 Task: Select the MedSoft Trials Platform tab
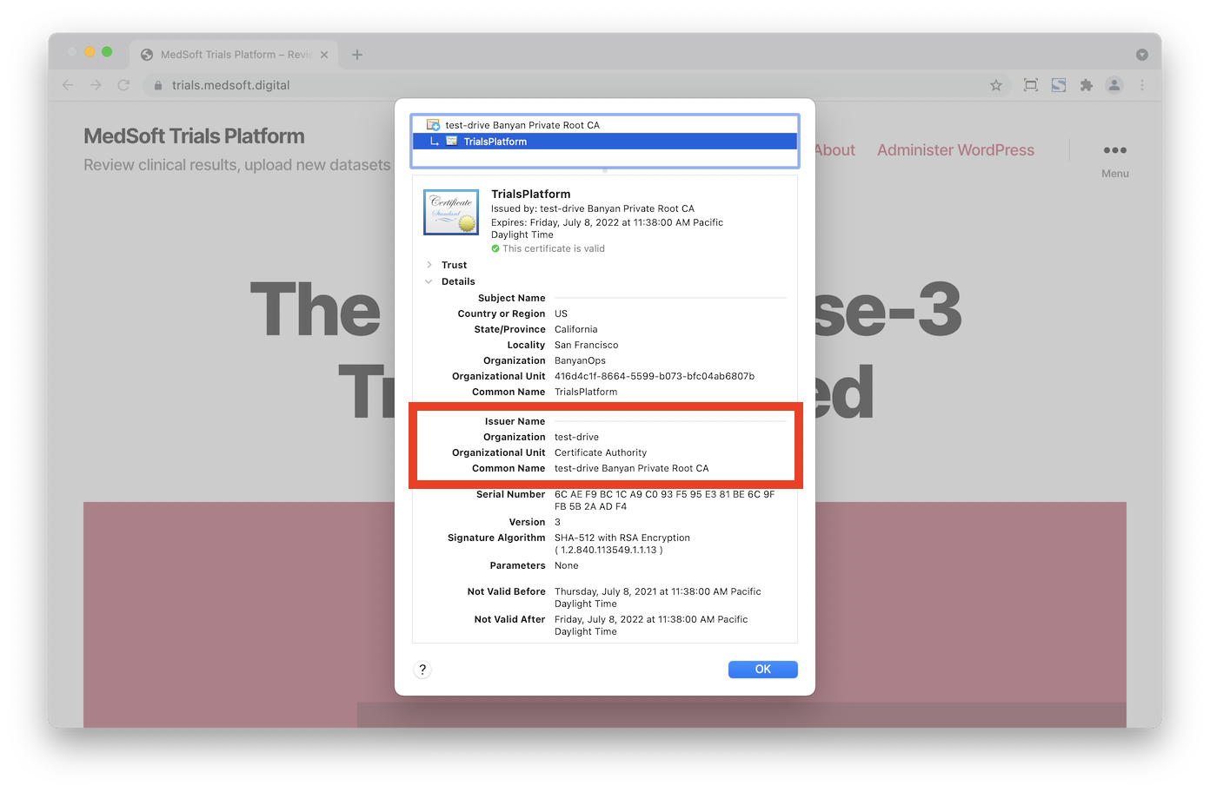[226, 55]
